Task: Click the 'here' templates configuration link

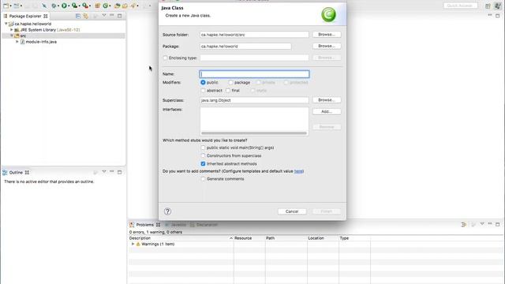Action: pyautogui.click(x=298, y=171)
